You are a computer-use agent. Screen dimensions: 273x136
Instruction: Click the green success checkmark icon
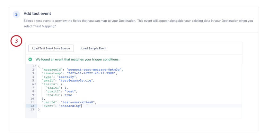click(x=30, y=60)
